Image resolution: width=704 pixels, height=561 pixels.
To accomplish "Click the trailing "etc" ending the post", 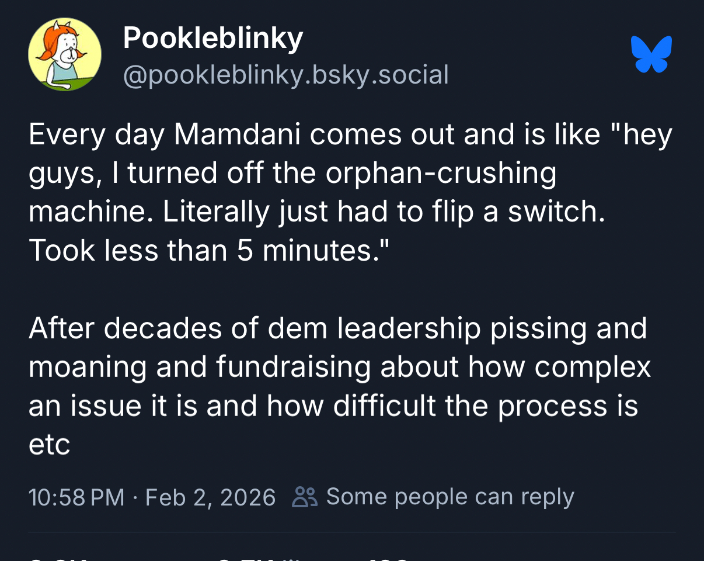I will click(49, 445).
